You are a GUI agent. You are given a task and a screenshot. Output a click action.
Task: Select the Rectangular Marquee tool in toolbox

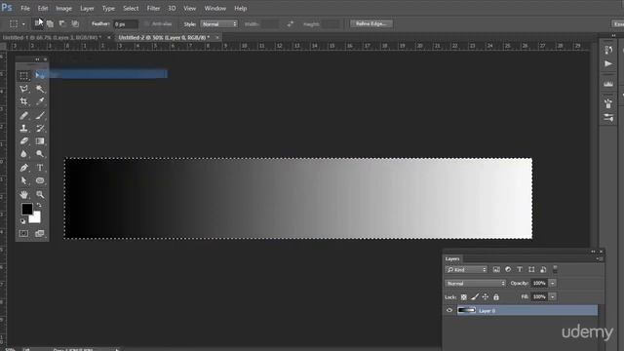[x=23, y=76]
